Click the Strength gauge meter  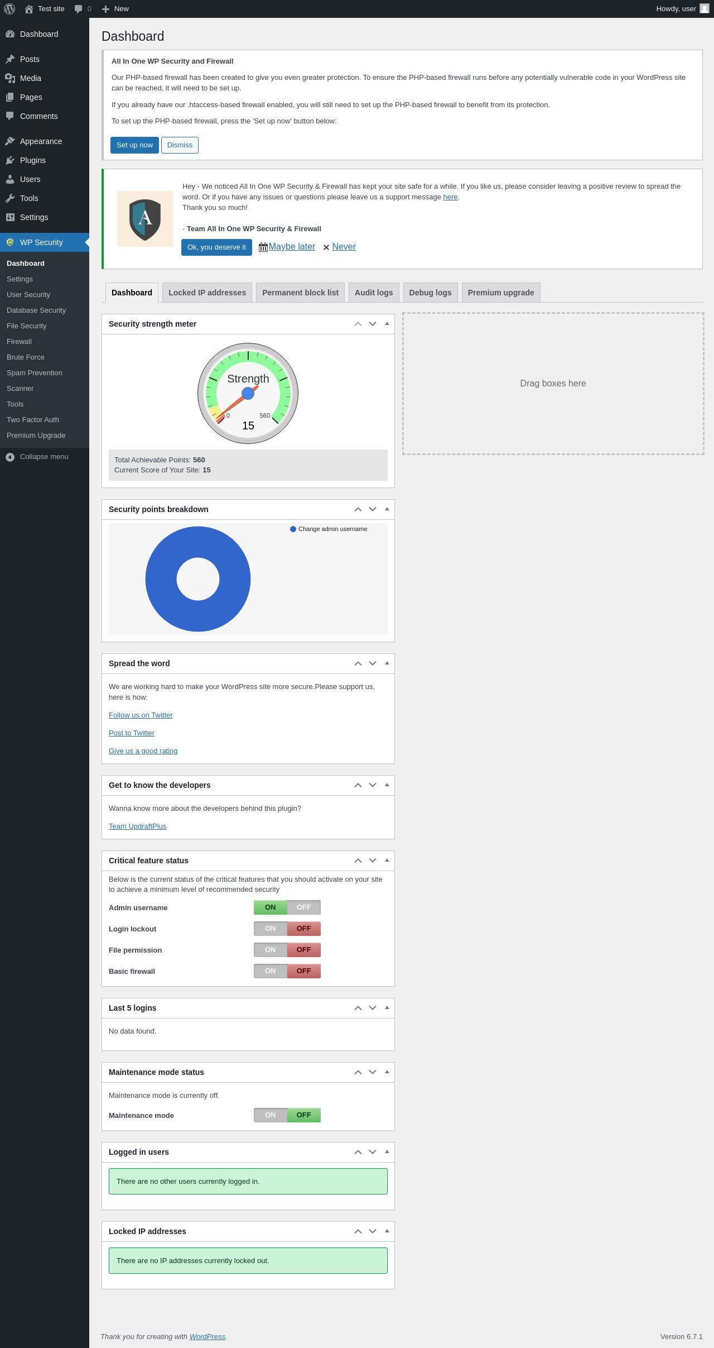(248, 393)
